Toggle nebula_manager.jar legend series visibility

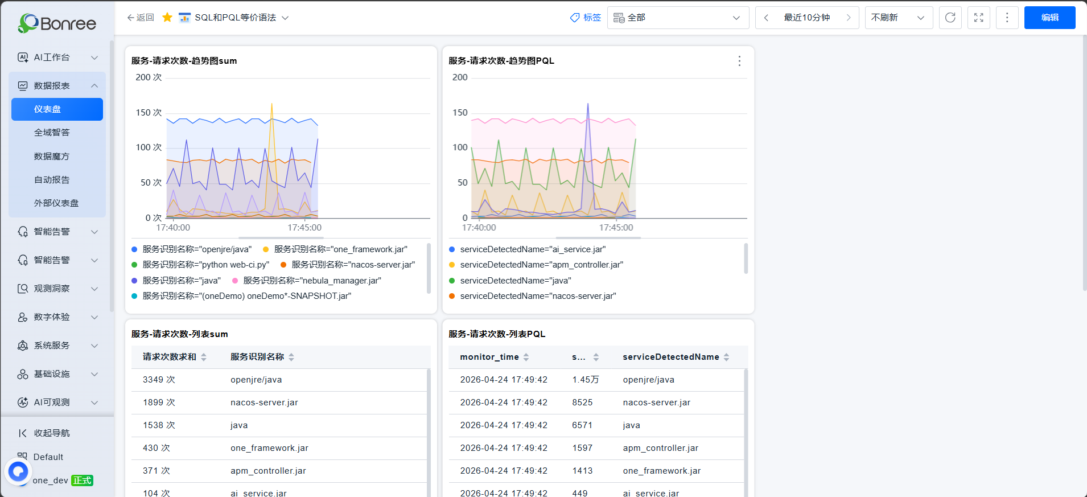click(x=307, y=281)
